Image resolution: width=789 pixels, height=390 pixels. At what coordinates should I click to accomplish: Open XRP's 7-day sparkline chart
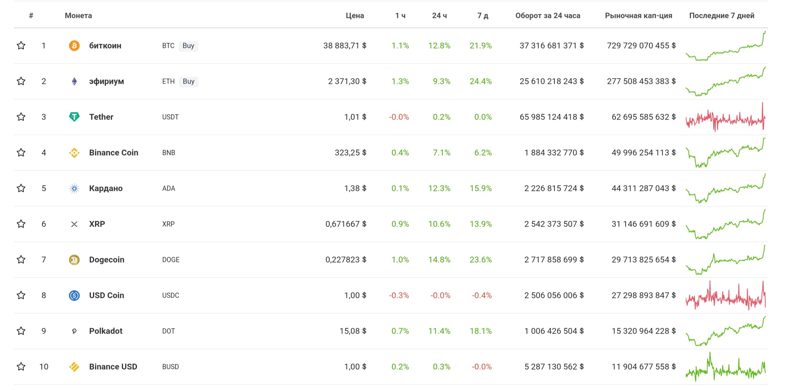(x=726, y=224)
